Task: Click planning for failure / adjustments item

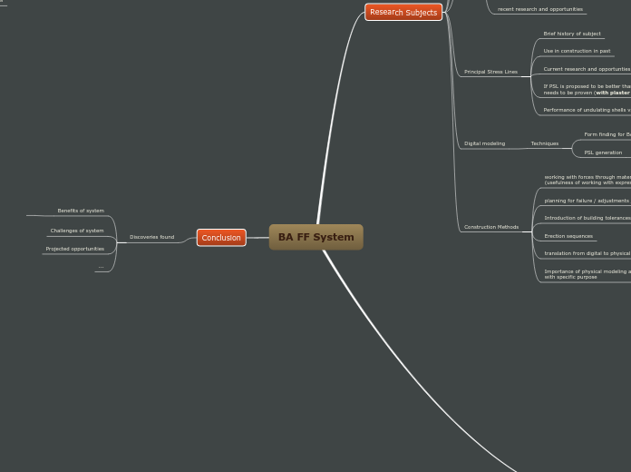Action: [x=587, y=201]
